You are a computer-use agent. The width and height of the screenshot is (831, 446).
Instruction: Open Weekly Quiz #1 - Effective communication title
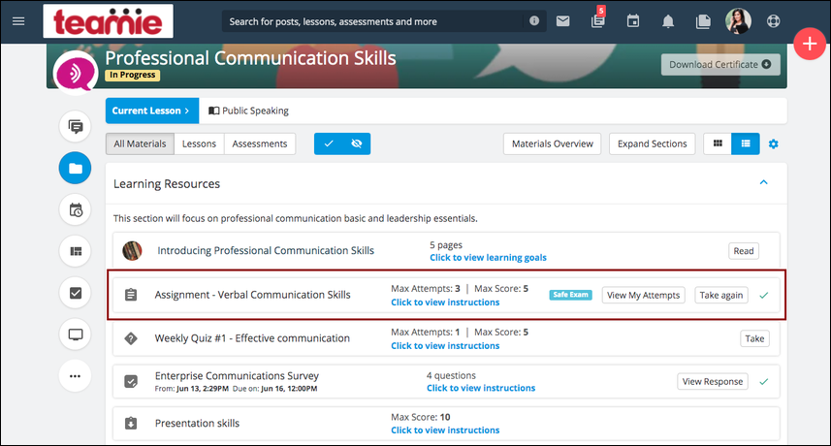(252, 338)
